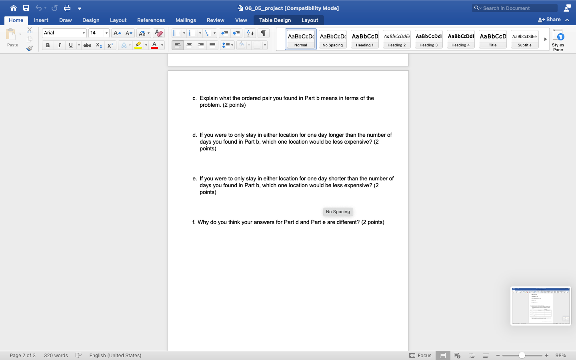Open spelling and grammar check in status bar
Image resolution: width=576 pixels, height=360 pixels.
[x=79, y=355]
